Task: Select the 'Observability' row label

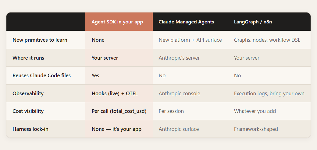Action: point(28,93)
